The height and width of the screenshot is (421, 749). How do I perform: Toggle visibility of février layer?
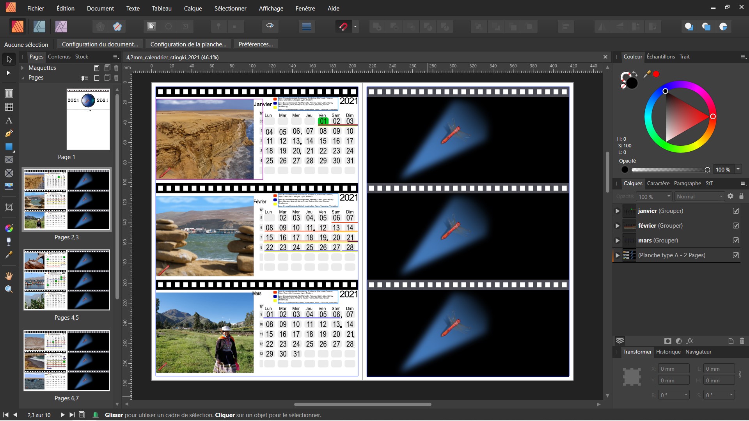point(736,226)
